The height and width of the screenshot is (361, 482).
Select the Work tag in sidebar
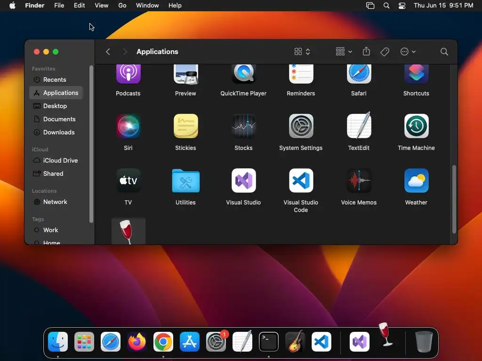pos(56,230)
